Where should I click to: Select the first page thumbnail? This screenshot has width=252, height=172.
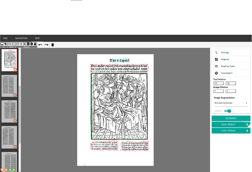click(x=9, y=60)
